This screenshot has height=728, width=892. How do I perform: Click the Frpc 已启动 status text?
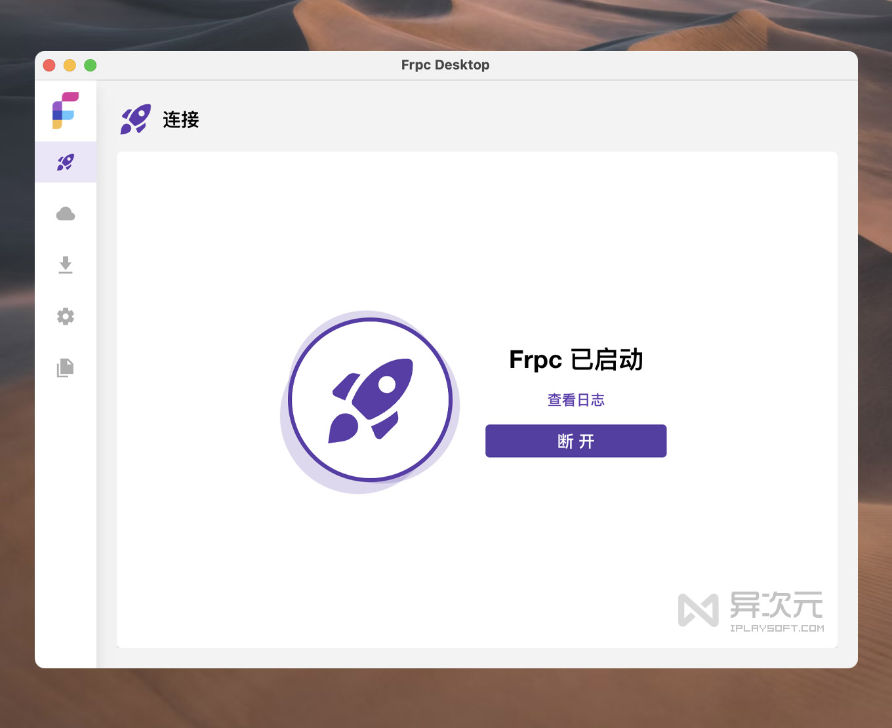tap(575, 360)
